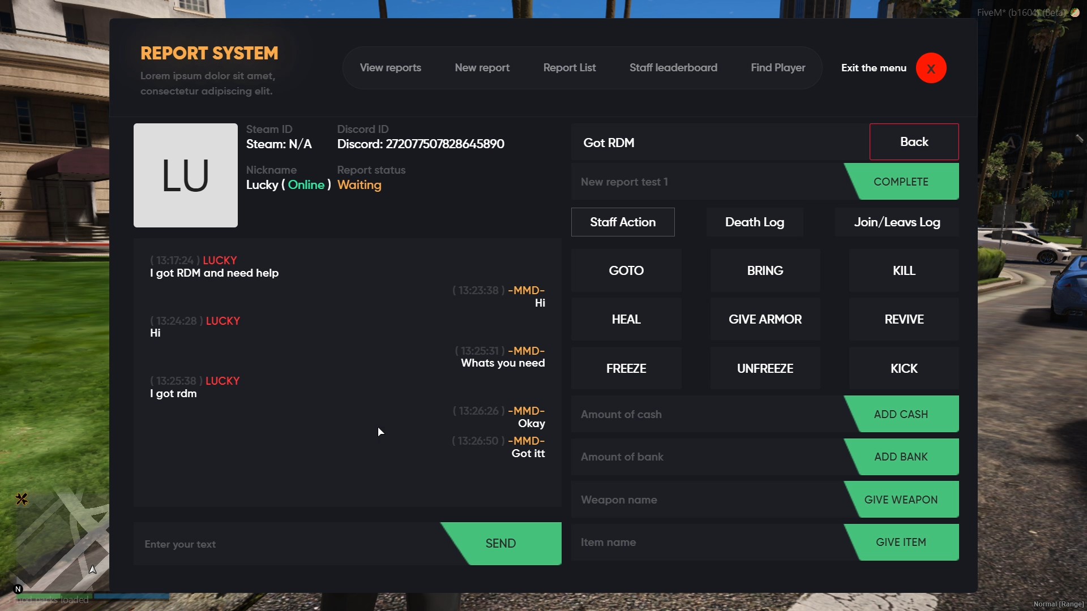Select Find Player from the navigation
The width and height of the screenshot is (1087, 611).
778,67
